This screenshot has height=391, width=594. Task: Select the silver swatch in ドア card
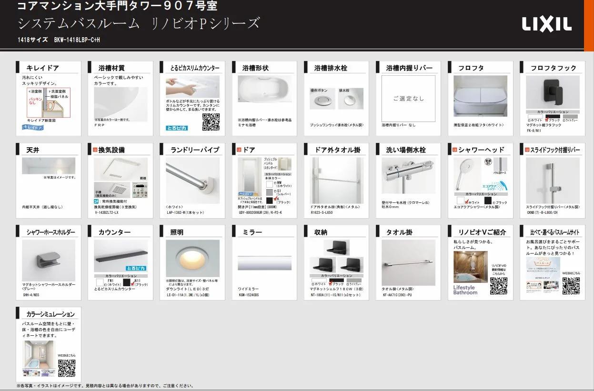(269, 191)
